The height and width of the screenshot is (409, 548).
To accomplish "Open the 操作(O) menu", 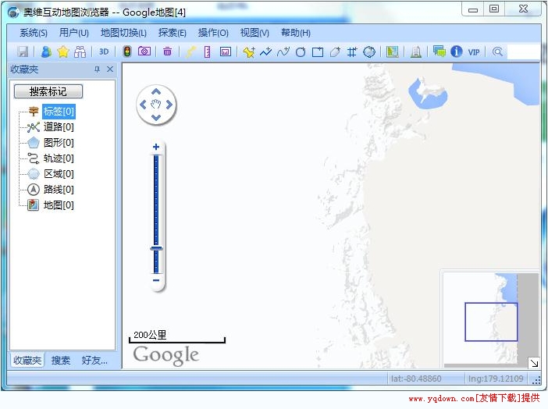I will pos(213,33).
